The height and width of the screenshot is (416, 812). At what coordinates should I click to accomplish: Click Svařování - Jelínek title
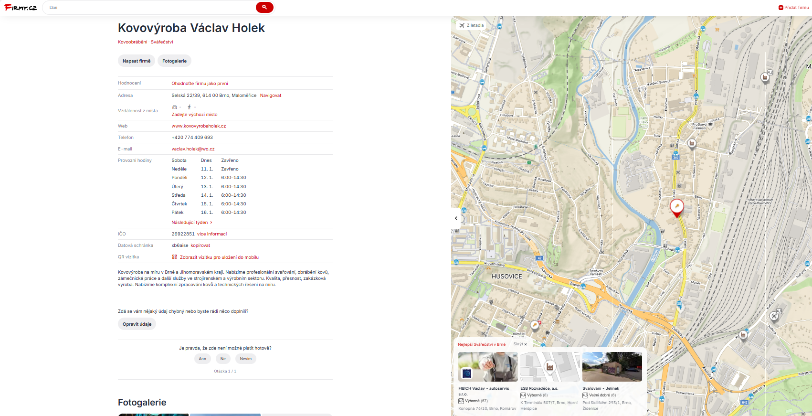click(x=601, y=389)
